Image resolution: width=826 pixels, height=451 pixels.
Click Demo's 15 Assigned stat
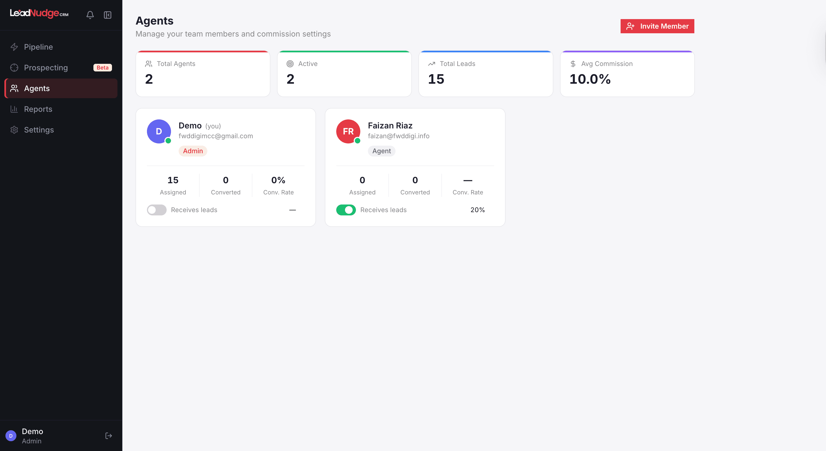[173, 185]
